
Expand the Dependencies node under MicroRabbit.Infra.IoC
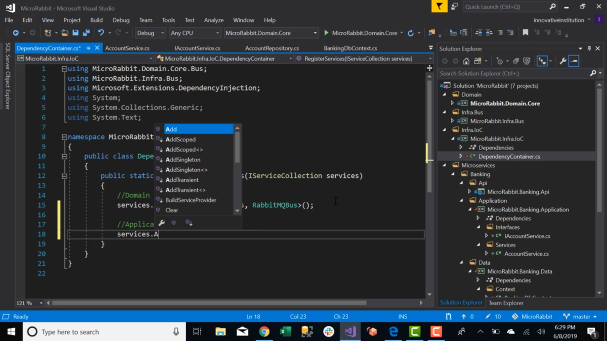[461, 148]
